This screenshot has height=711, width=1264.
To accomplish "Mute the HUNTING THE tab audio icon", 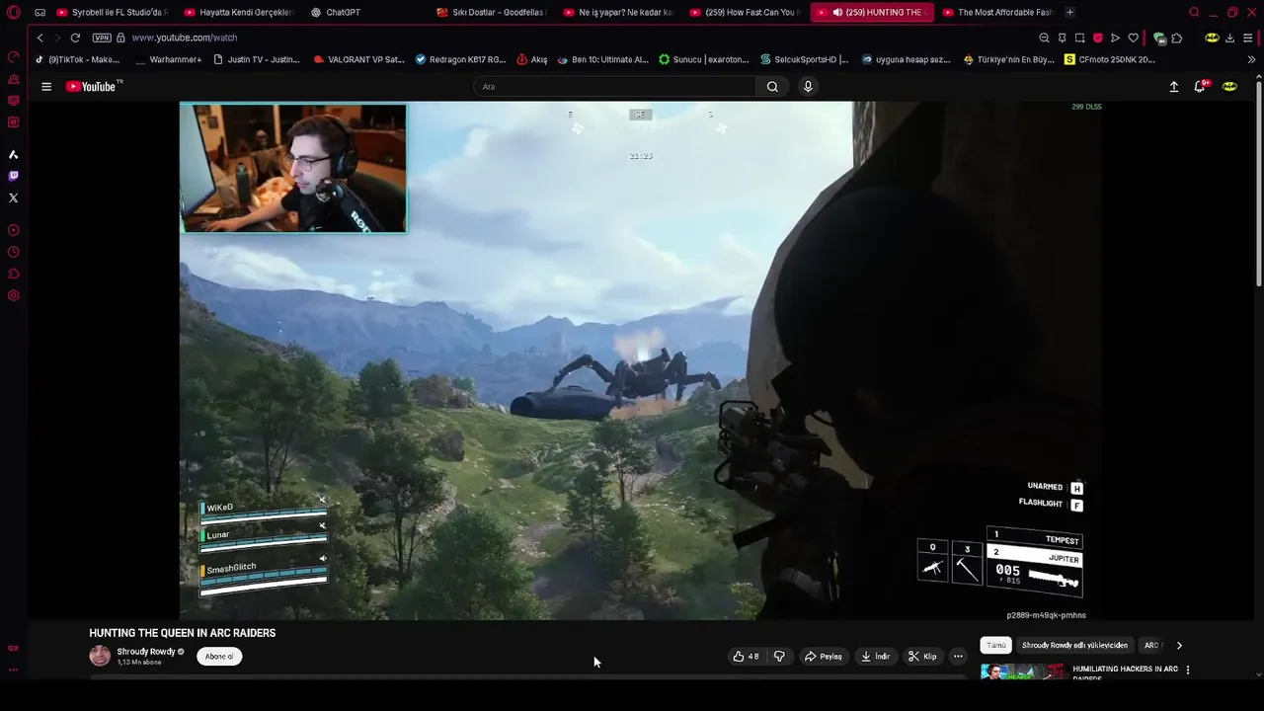I will tap(837, 13).
